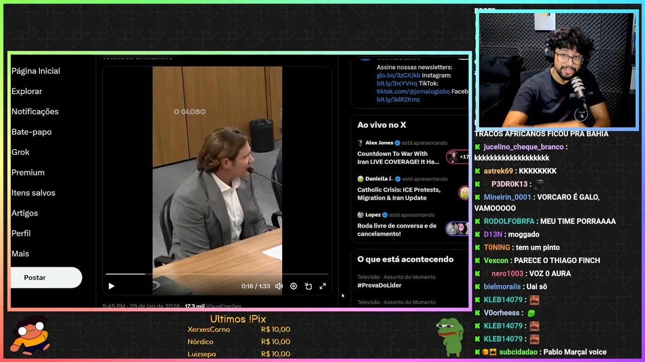The width and height of the screenshot is (645, 362).
Task: Seek along the video progress bar
Action: click(x=217, y=274)
